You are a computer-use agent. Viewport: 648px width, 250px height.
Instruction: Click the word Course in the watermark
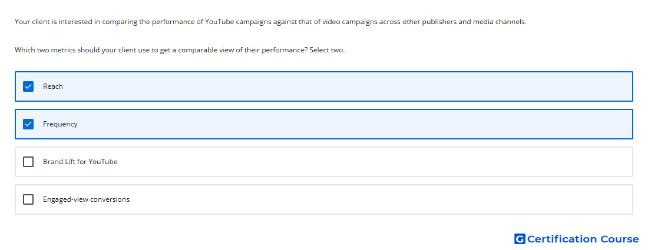620,239
